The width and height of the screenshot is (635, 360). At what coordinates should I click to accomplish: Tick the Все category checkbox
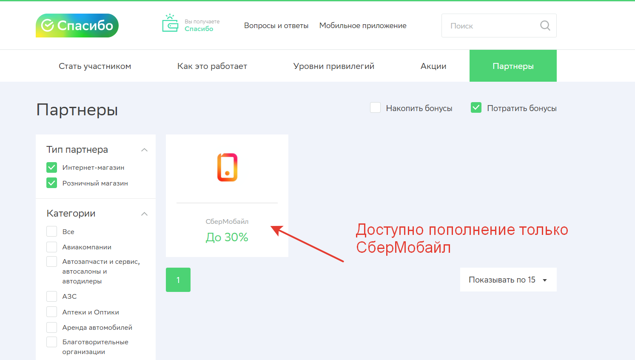coord(51,231)
